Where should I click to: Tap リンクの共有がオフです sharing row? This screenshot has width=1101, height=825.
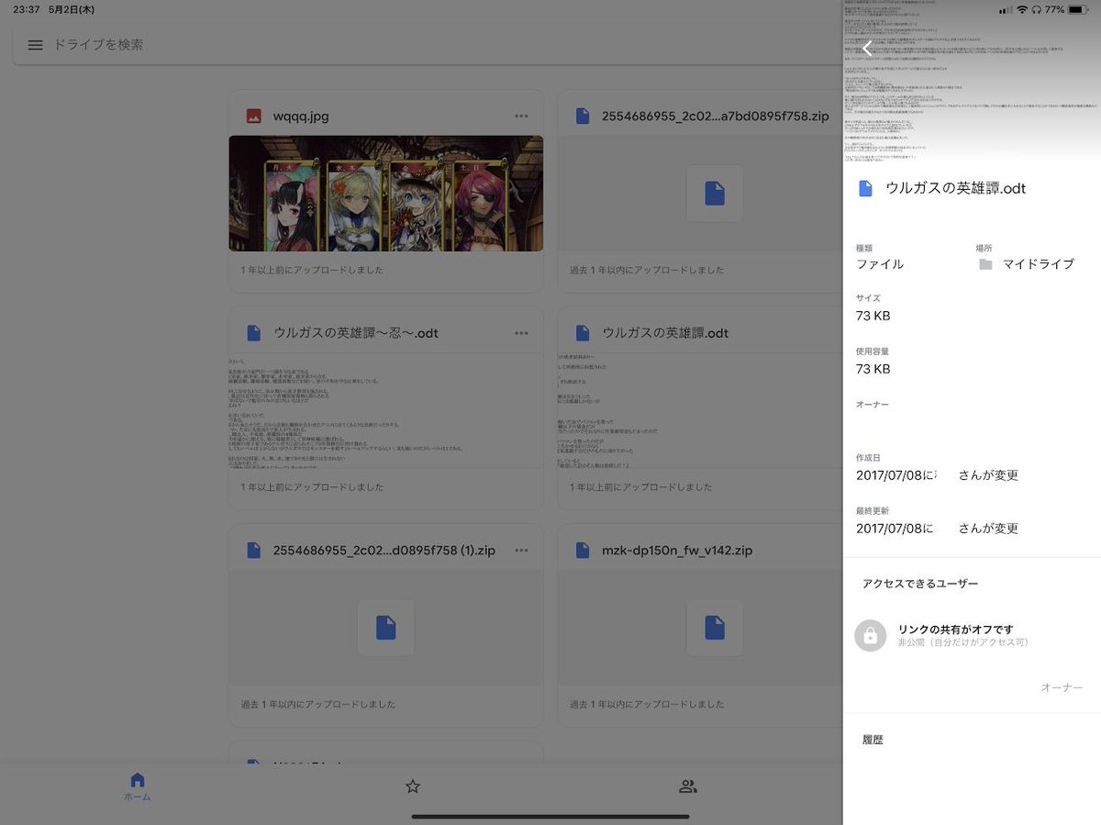972,636
